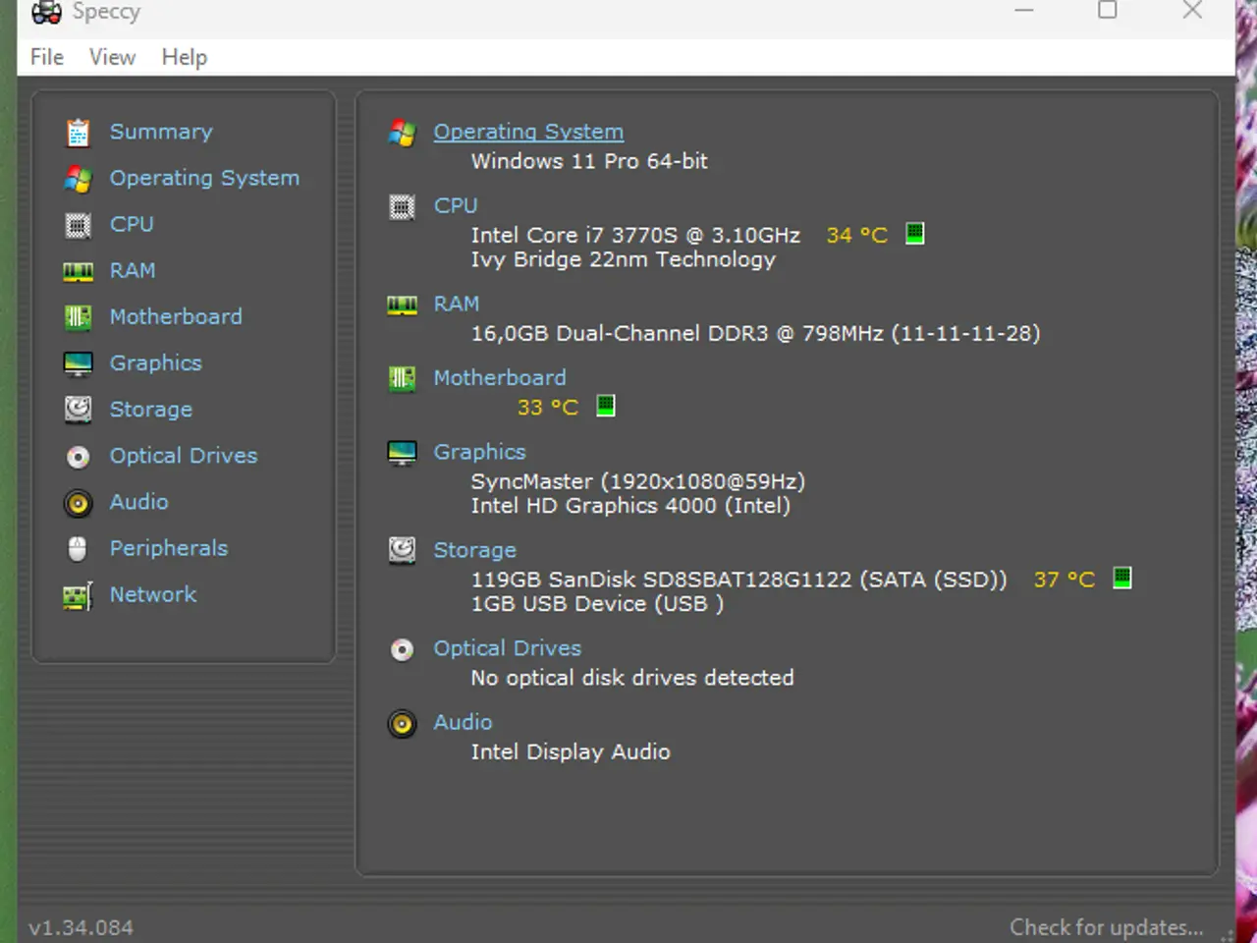Click Ivy Bridge 22nm Technology text
1257x943 pixels.
(x=623, y=259)
